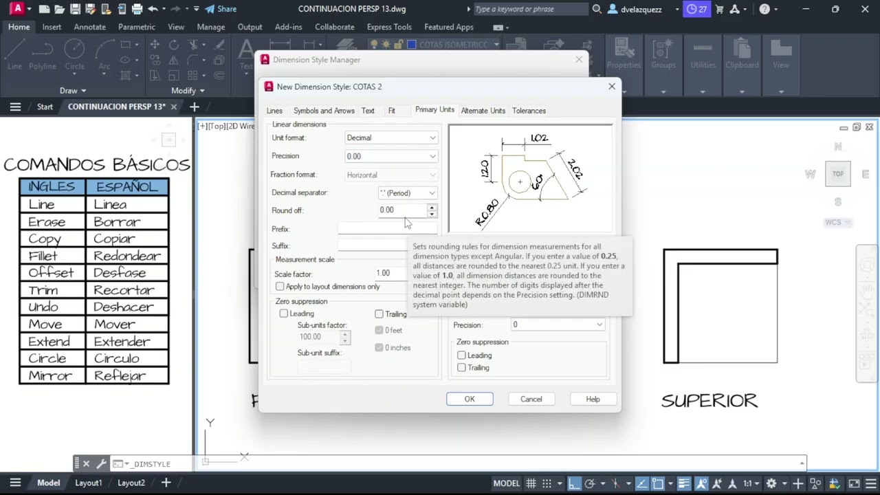Image resolution: width=880 pixels, height=495 pixels.
Task: Switch to the Alternate Units tab
Action: [x=483, y=111]
